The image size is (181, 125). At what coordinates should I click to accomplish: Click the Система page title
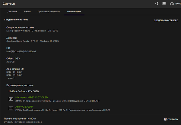(x=9, y=4)
